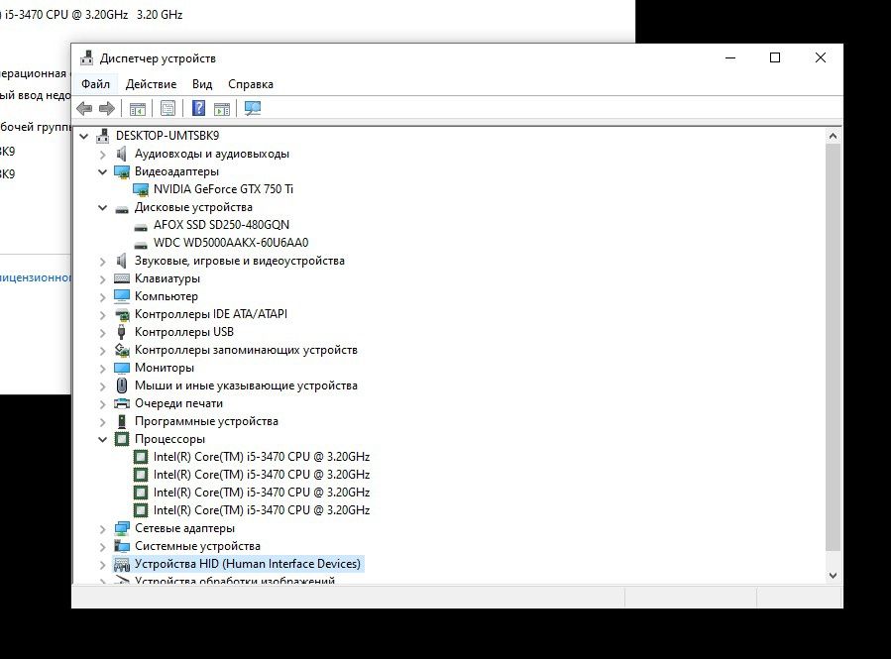Select NVIDIA GeForce GTX 750 Ti device

tap(223, 189)
